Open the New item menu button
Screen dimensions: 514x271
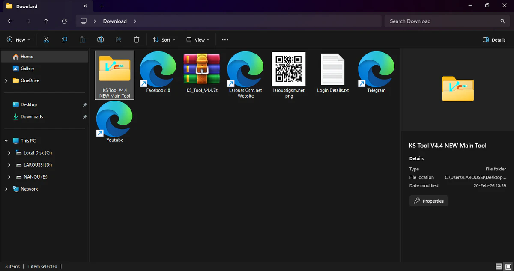coord(18,40)
